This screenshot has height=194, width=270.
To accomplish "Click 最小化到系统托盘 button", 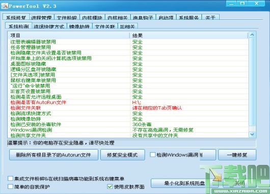I will [184, 183].
